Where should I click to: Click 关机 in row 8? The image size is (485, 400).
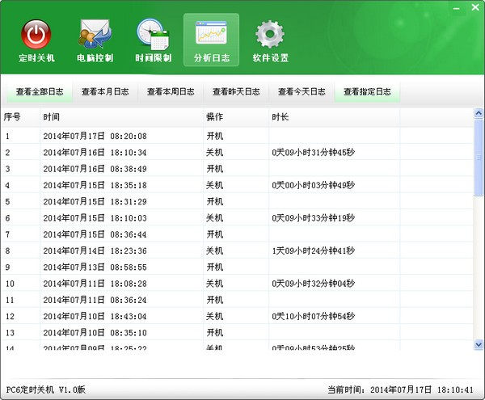pyautogui.click(x=215, y=251)
